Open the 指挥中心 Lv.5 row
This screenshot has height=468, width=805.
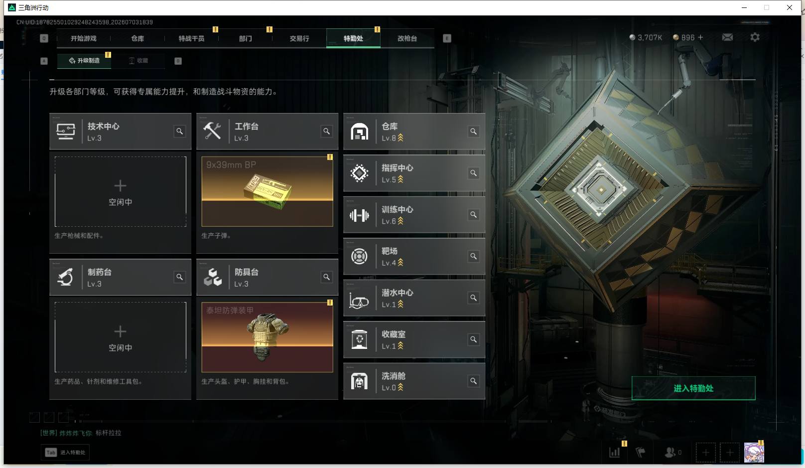[414, 173]
